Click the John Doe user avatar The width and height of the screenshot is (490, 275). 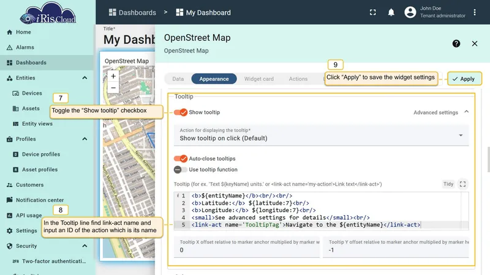pos(410,12)
